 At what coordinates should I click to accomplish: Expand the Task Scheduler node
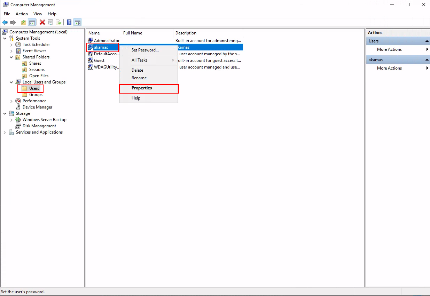click(x=11, y=45)
